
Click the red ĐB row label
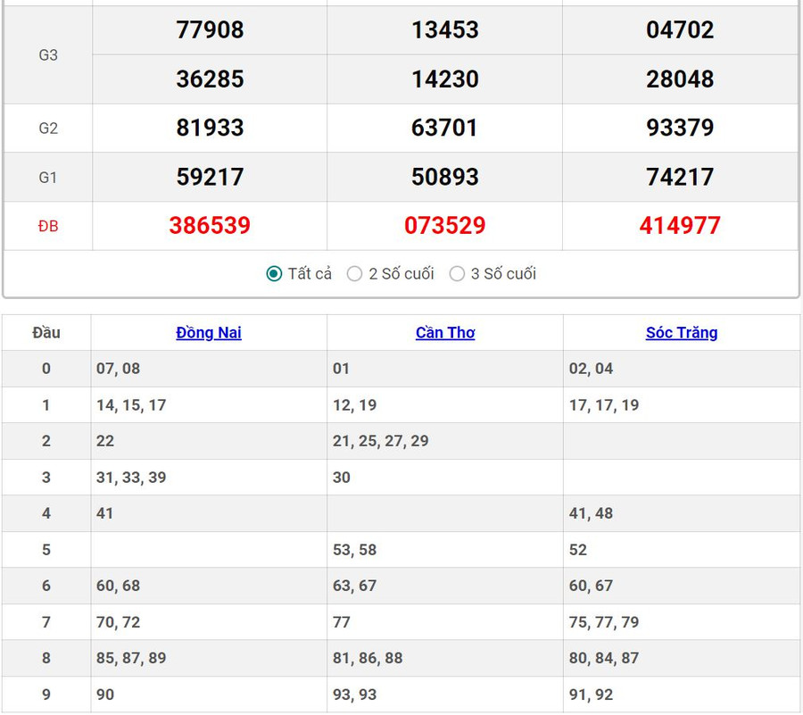pos(48,227)
